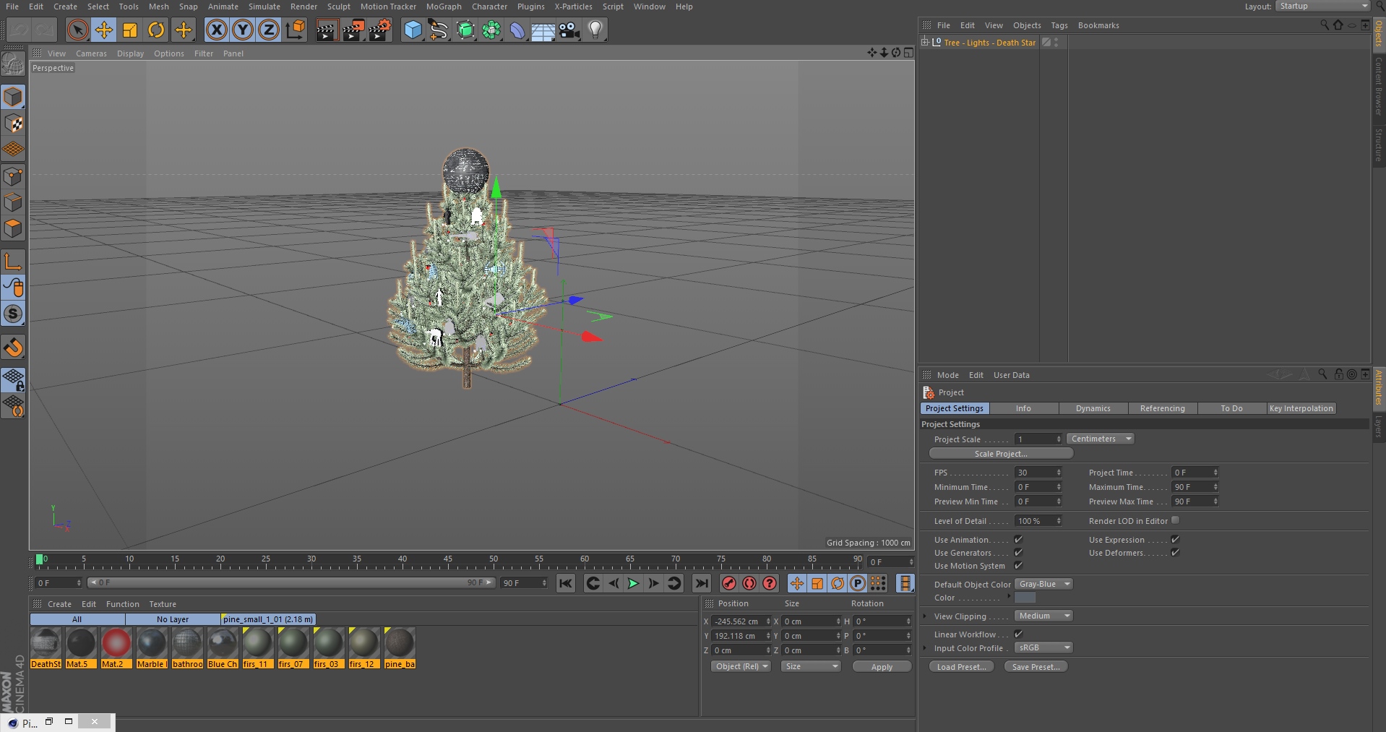
Task: Open the Simulate menu
Action: click(264, 7)
